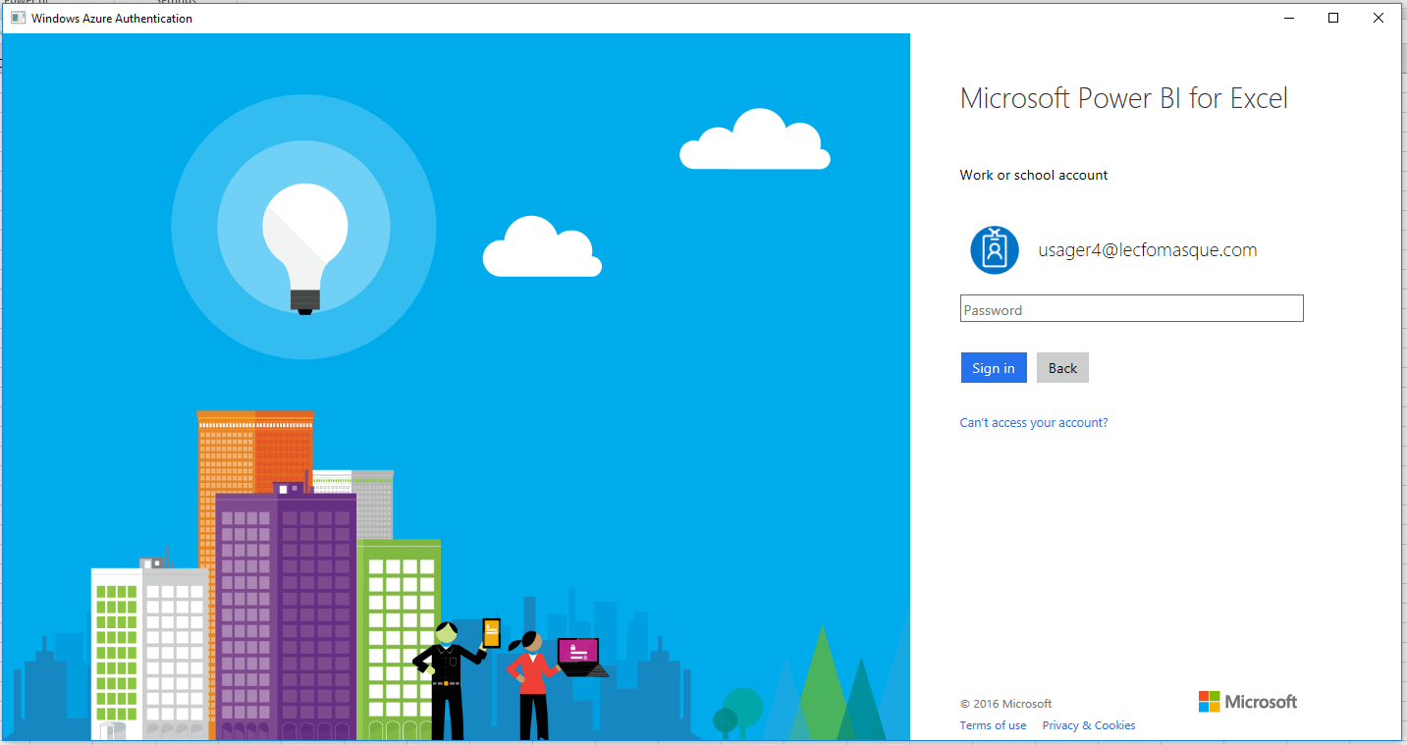Click the Microsoft Power BI for Excel heading

point(1123,98)
